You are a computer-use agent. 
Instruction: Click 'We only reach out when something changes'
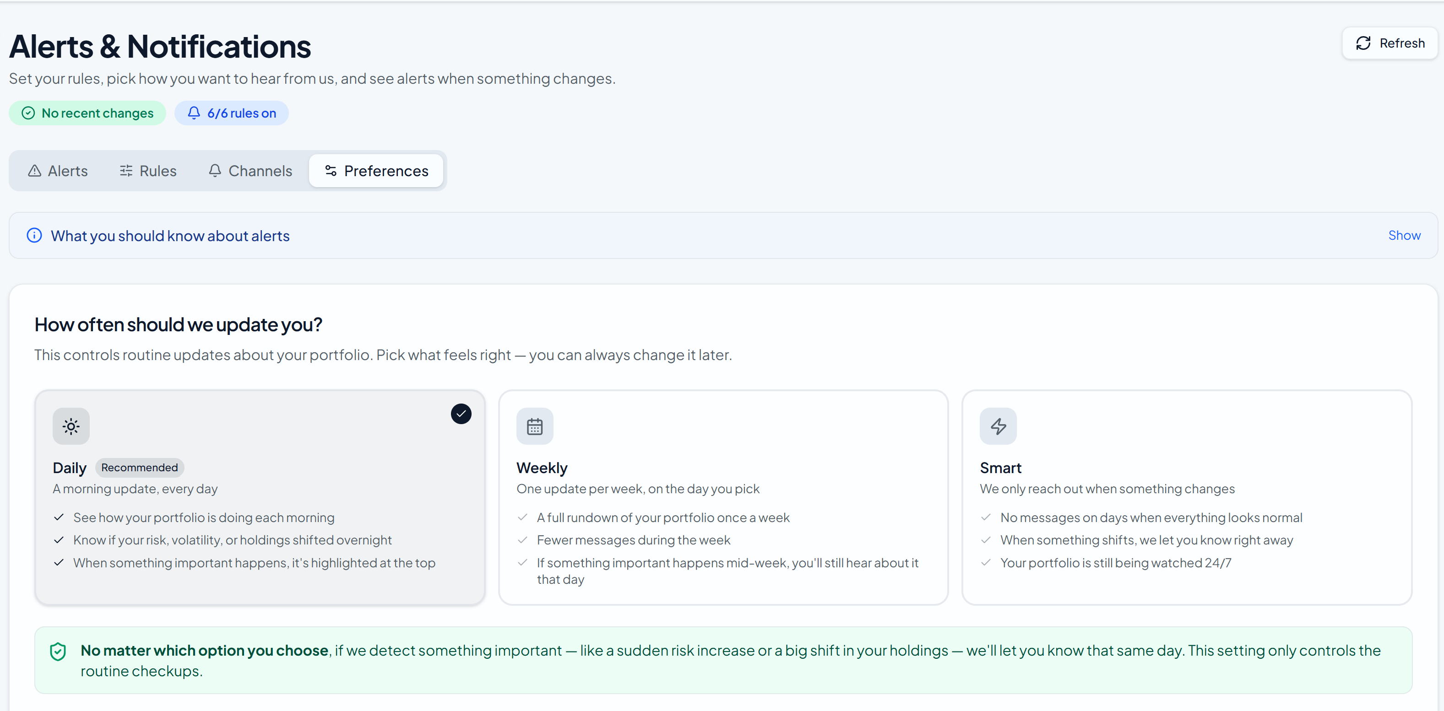point(1107,489)
